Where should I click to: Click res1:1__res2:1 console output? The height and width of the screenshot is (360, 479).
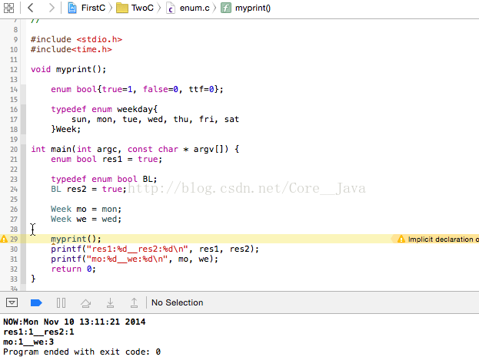(x=38, y=332)
